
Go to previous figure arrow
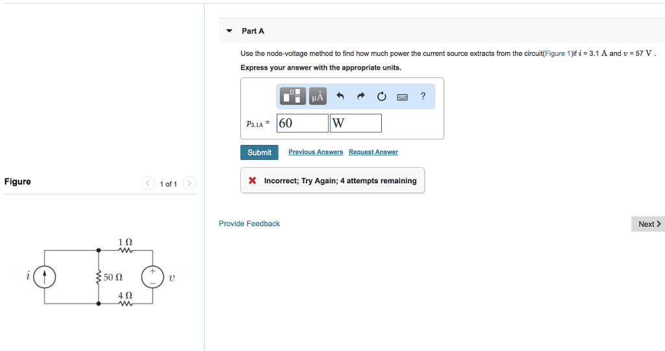click(x=148, y=183)
